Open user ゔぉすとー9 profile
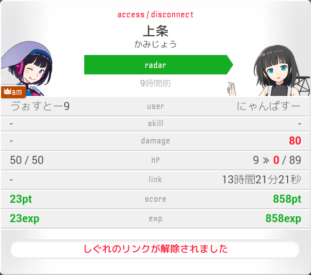The width and height of the screenshot is (311, 275). 40,106
